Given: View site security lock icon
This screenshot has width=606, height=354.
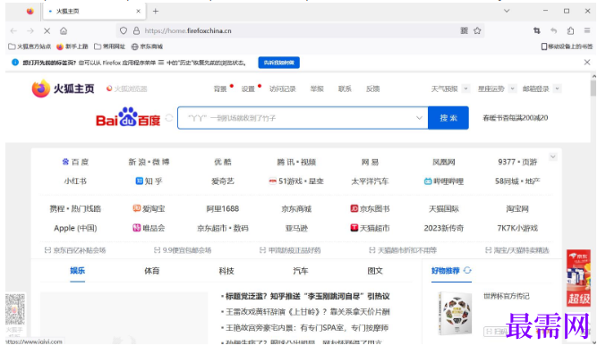Looking at the screenshot, I should pyautogui.click(x=136, y=30).
